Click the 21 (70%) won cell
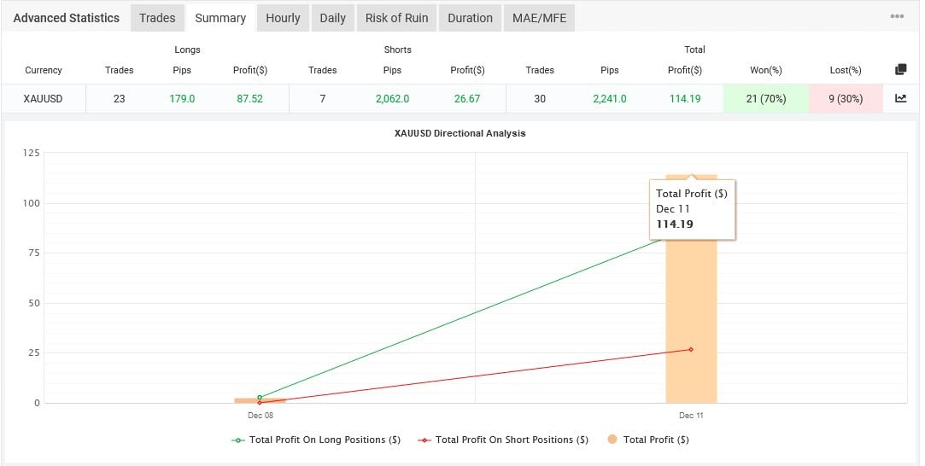This screenshot has height=466, width=925. coord(766,99)
